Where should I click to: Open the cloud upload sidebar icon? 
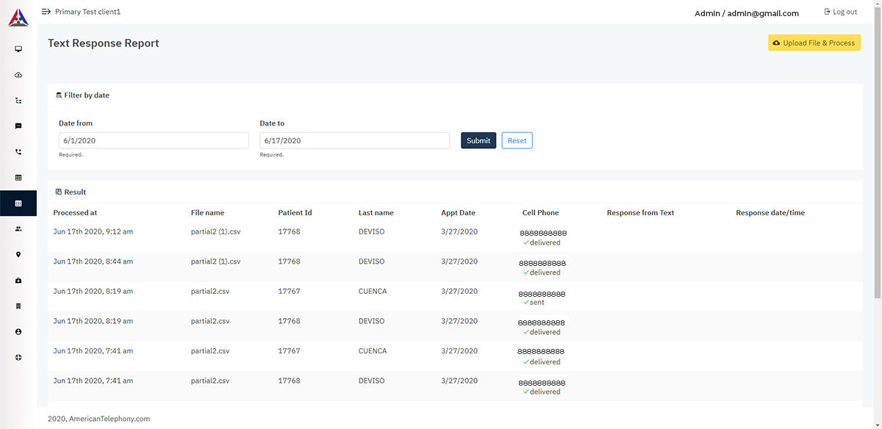18,75
